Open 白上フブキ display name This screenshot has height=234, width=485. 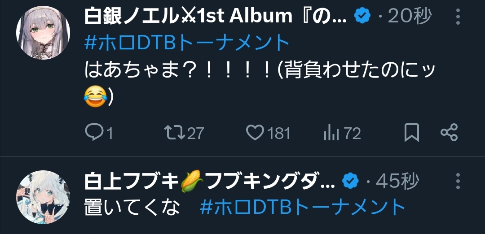(x=210, y=181)
